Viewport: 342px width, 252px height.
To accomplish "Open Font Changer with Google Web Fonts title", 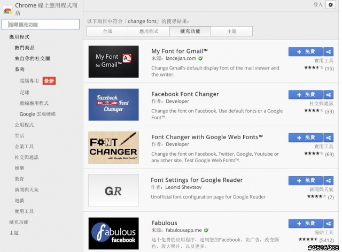I will [207, 137].
